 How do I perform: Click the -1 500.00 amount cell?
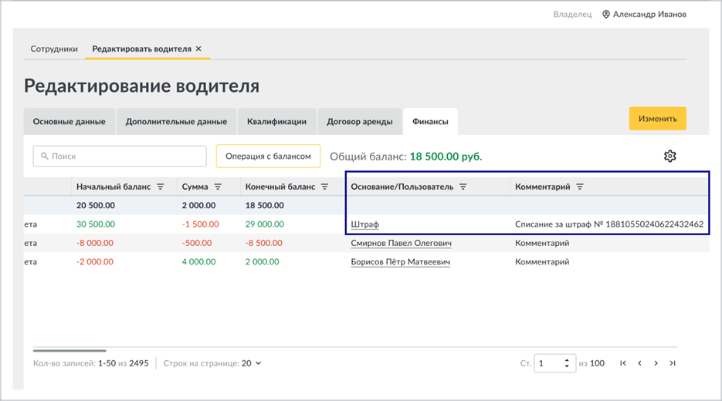[x=200, y=224]
